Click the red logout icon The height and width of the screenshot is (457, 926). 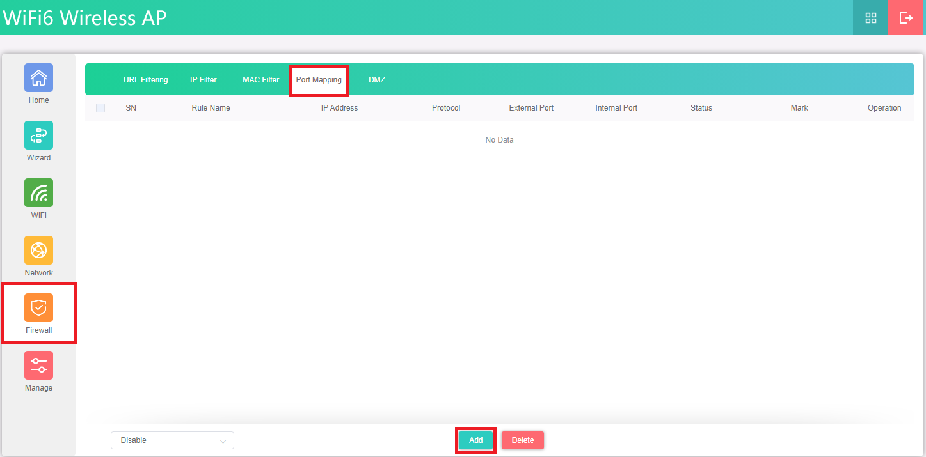point(906,18)
